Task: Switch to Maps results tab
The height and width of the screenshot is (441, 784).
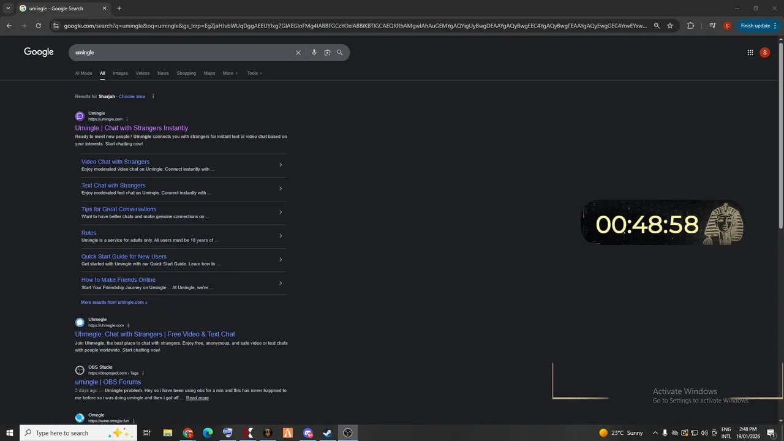Action: click(x=209, y=73)
